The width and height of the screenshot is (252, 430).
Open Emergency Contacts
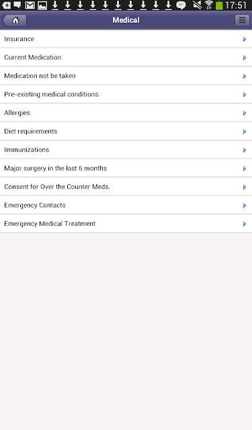point(126,205)
